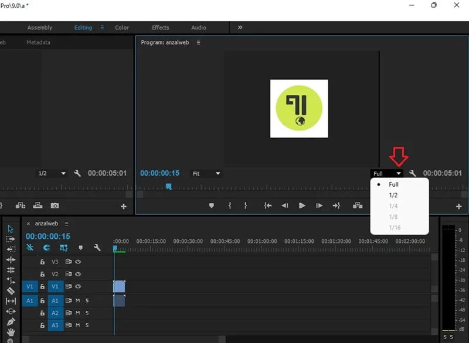Screen dimensions: 469x343
Task: Select the Hand tool
Action: (x=11, y=332)
